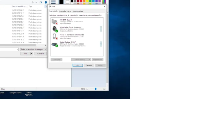Image resolution: width=202 pixels, height=126 pixels.
Task: Click the Paint vertical scrollbar up arrow
Action: tap(107, 13)
